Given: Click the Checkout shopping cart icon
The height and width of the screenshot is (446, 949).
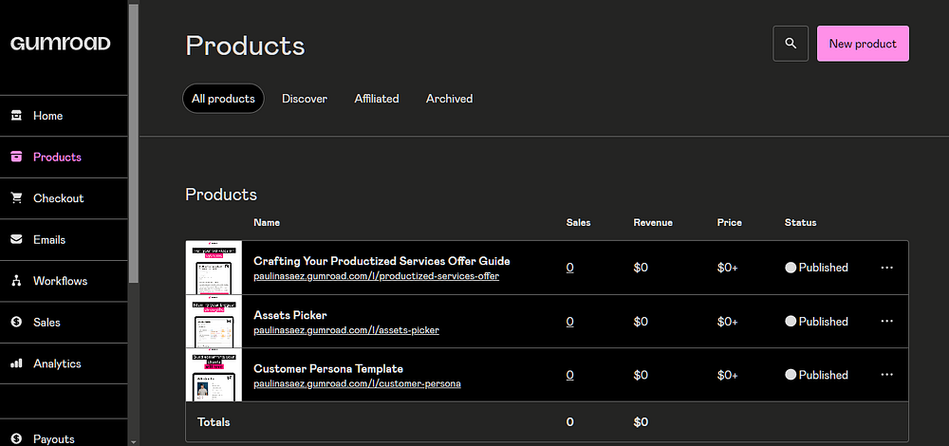Looking at the screenshot, I should [x=16, y=198].
